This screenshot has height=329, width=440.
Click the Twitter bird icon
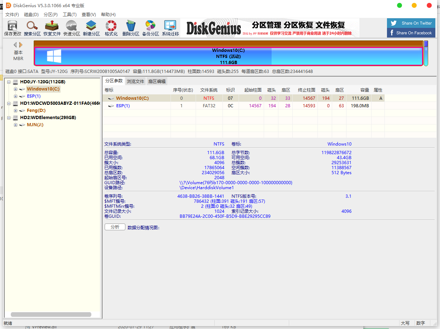(x=394, y=23)
